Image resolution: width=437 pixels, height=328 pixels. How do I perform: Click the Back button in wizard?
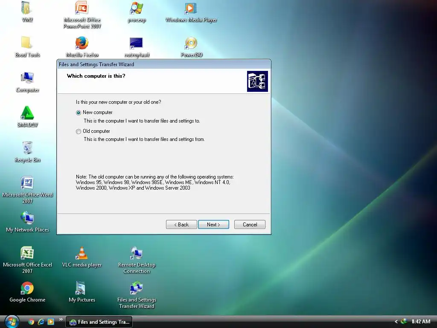coord(181,225)
